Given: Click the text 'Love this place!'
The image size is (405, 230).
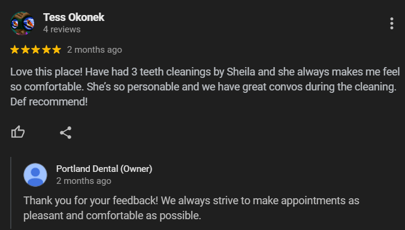Looking at the screenshot, I should (46, 72).
